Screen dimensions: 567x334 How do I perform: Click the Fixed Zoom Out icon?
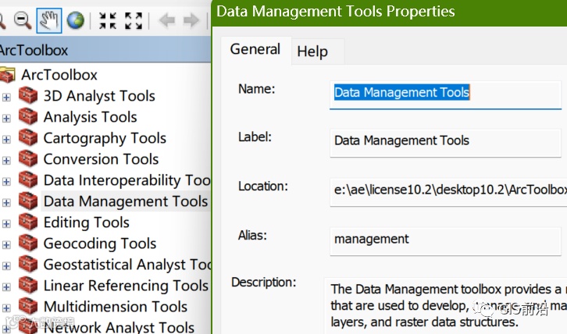134,20
